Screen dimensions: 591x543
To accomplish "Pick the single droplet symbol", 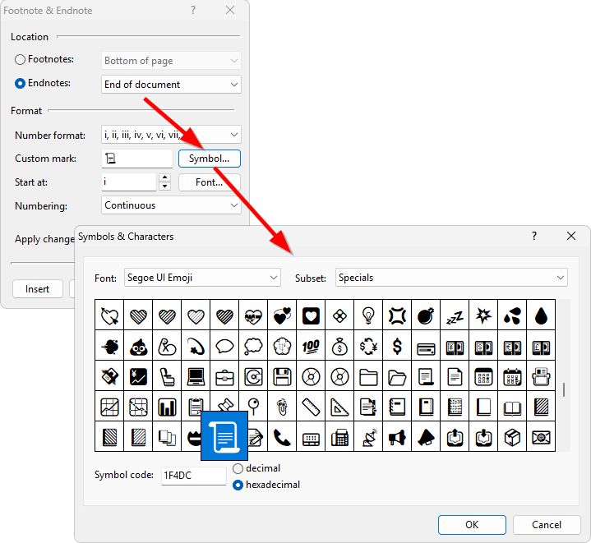I will [541, 315].
